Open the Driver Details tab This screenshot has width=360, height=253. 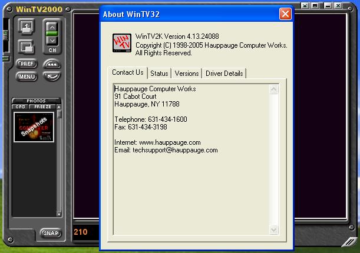(224, 74)
